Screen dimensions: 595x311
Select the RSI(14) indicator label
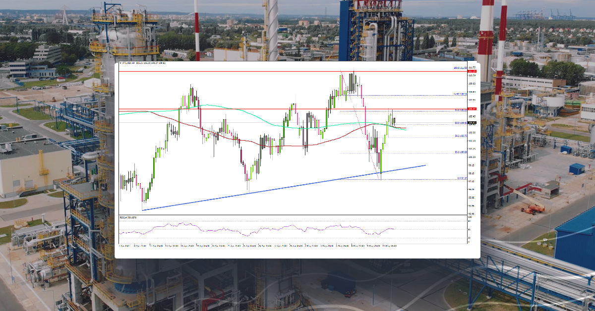click(124, 218)
